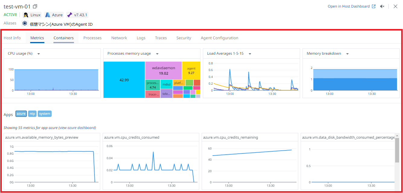Select the Linux tag

click(x=32, y=15)
